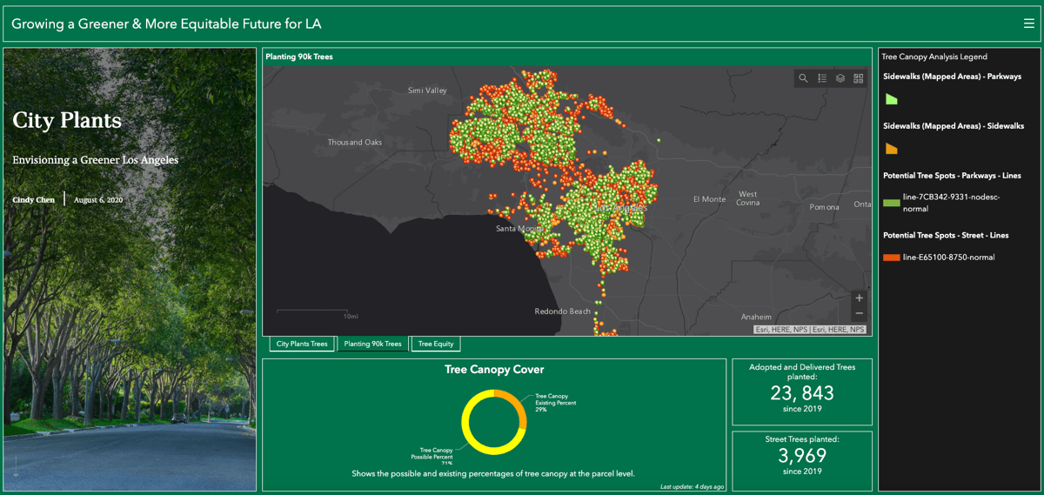The image size is (1044, 495).
Task: Click the date August 6, 2020
Action: 98,200
